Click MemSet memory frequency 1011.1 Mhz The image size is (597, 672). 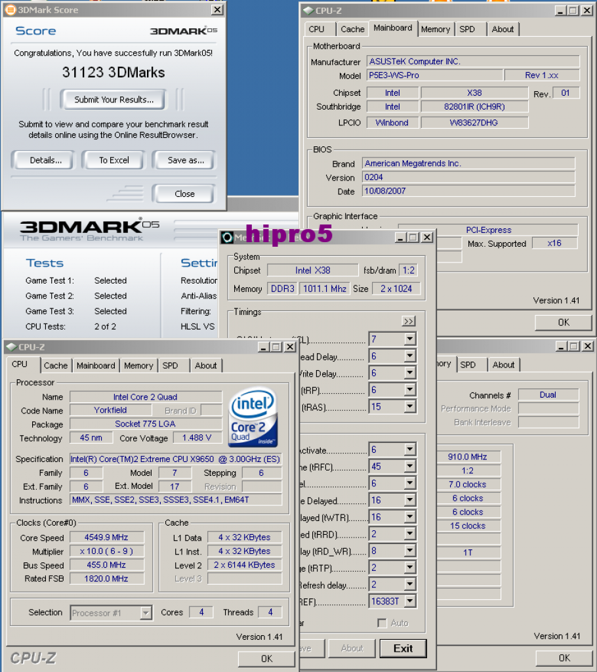325,289
